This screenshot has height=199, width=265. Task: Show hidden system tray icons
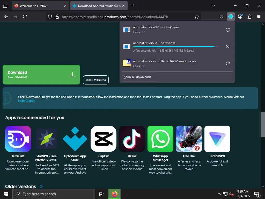pos(219,194)
